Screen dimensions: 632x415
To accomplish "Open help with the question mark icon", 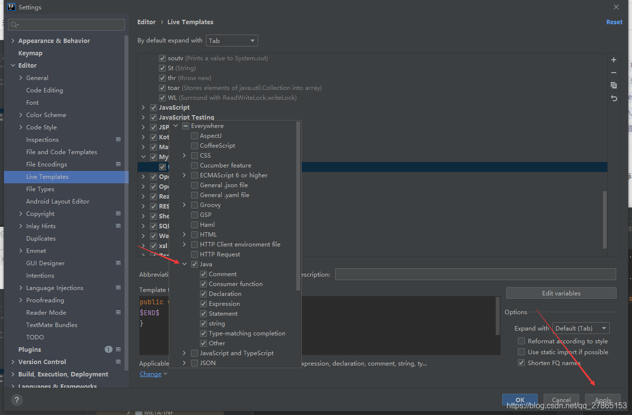I will 16,400.
